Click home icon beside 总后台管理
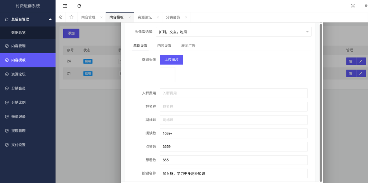Viewport: 368px width, 183px height. 7,19
